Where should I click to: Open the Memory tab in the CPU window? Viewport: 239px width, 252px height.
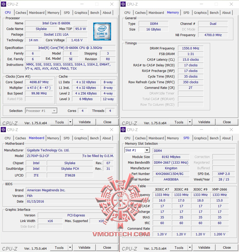53,13
